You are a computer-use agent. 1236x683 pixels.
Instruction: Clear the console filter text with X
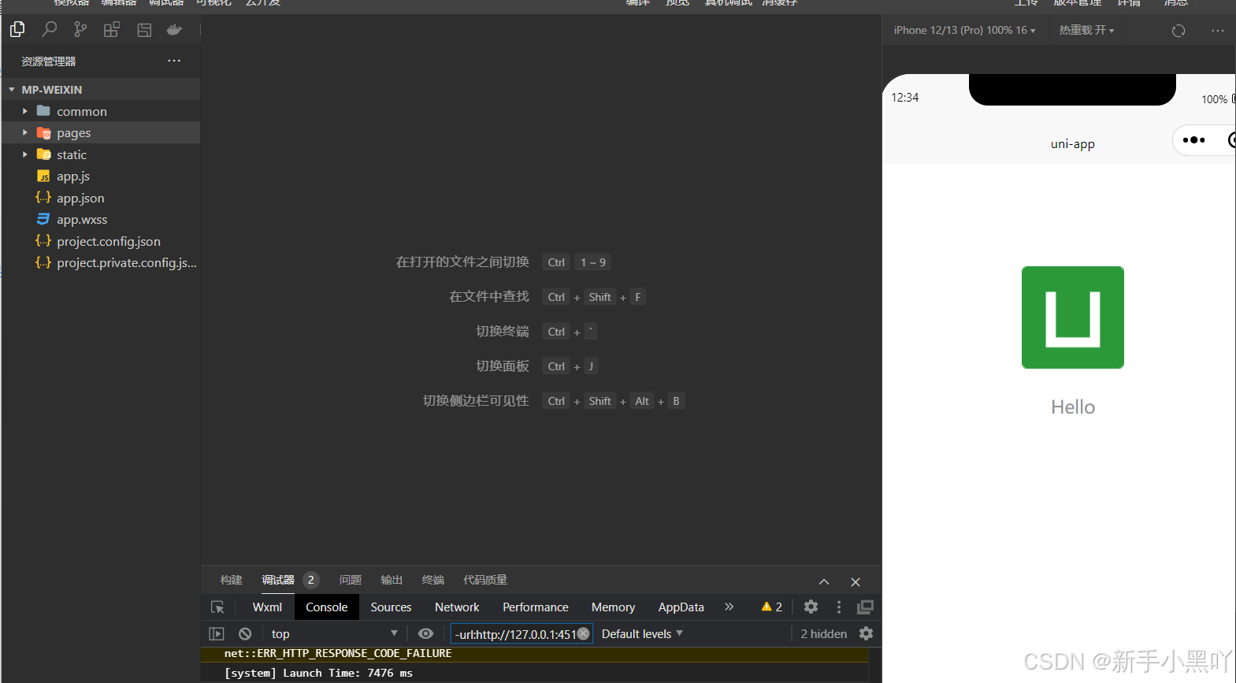[584, 633]
